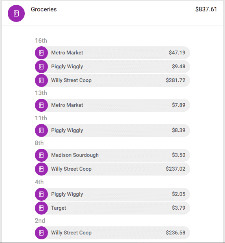The height and width of the screenshot is (243, 225).
Task: Open the Piggly Wiggly $8.39 transaction
Action: pos(112,130)
